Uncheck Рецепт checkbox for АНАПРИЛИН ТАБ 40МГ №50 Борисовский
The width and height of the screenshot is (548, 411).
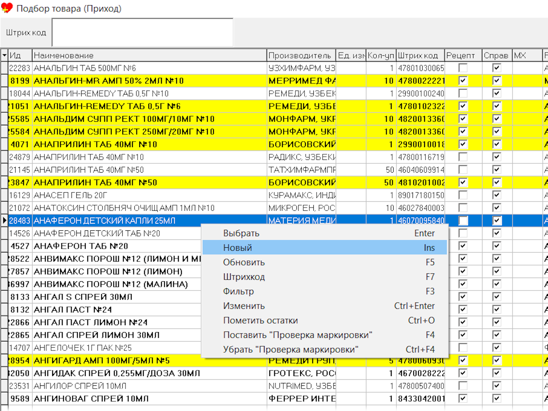coord(463,182)
